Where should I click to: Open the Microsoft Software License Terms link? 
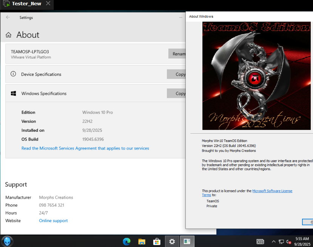coord(272,191)
